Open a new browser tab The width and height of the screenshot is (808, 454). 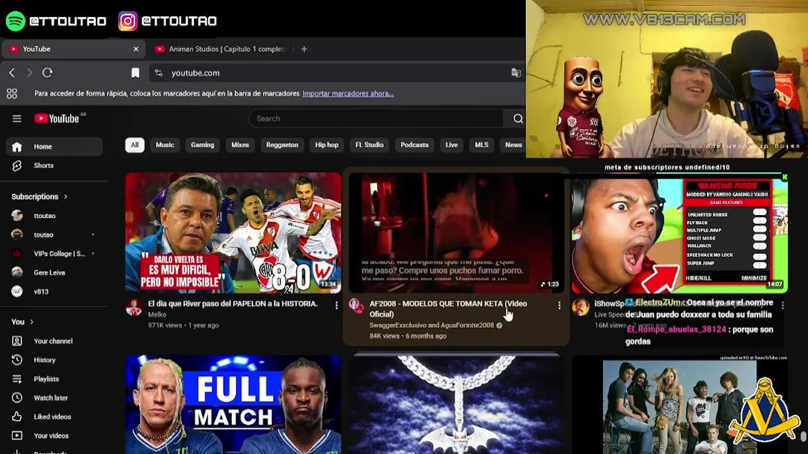(x=304, y=49)
